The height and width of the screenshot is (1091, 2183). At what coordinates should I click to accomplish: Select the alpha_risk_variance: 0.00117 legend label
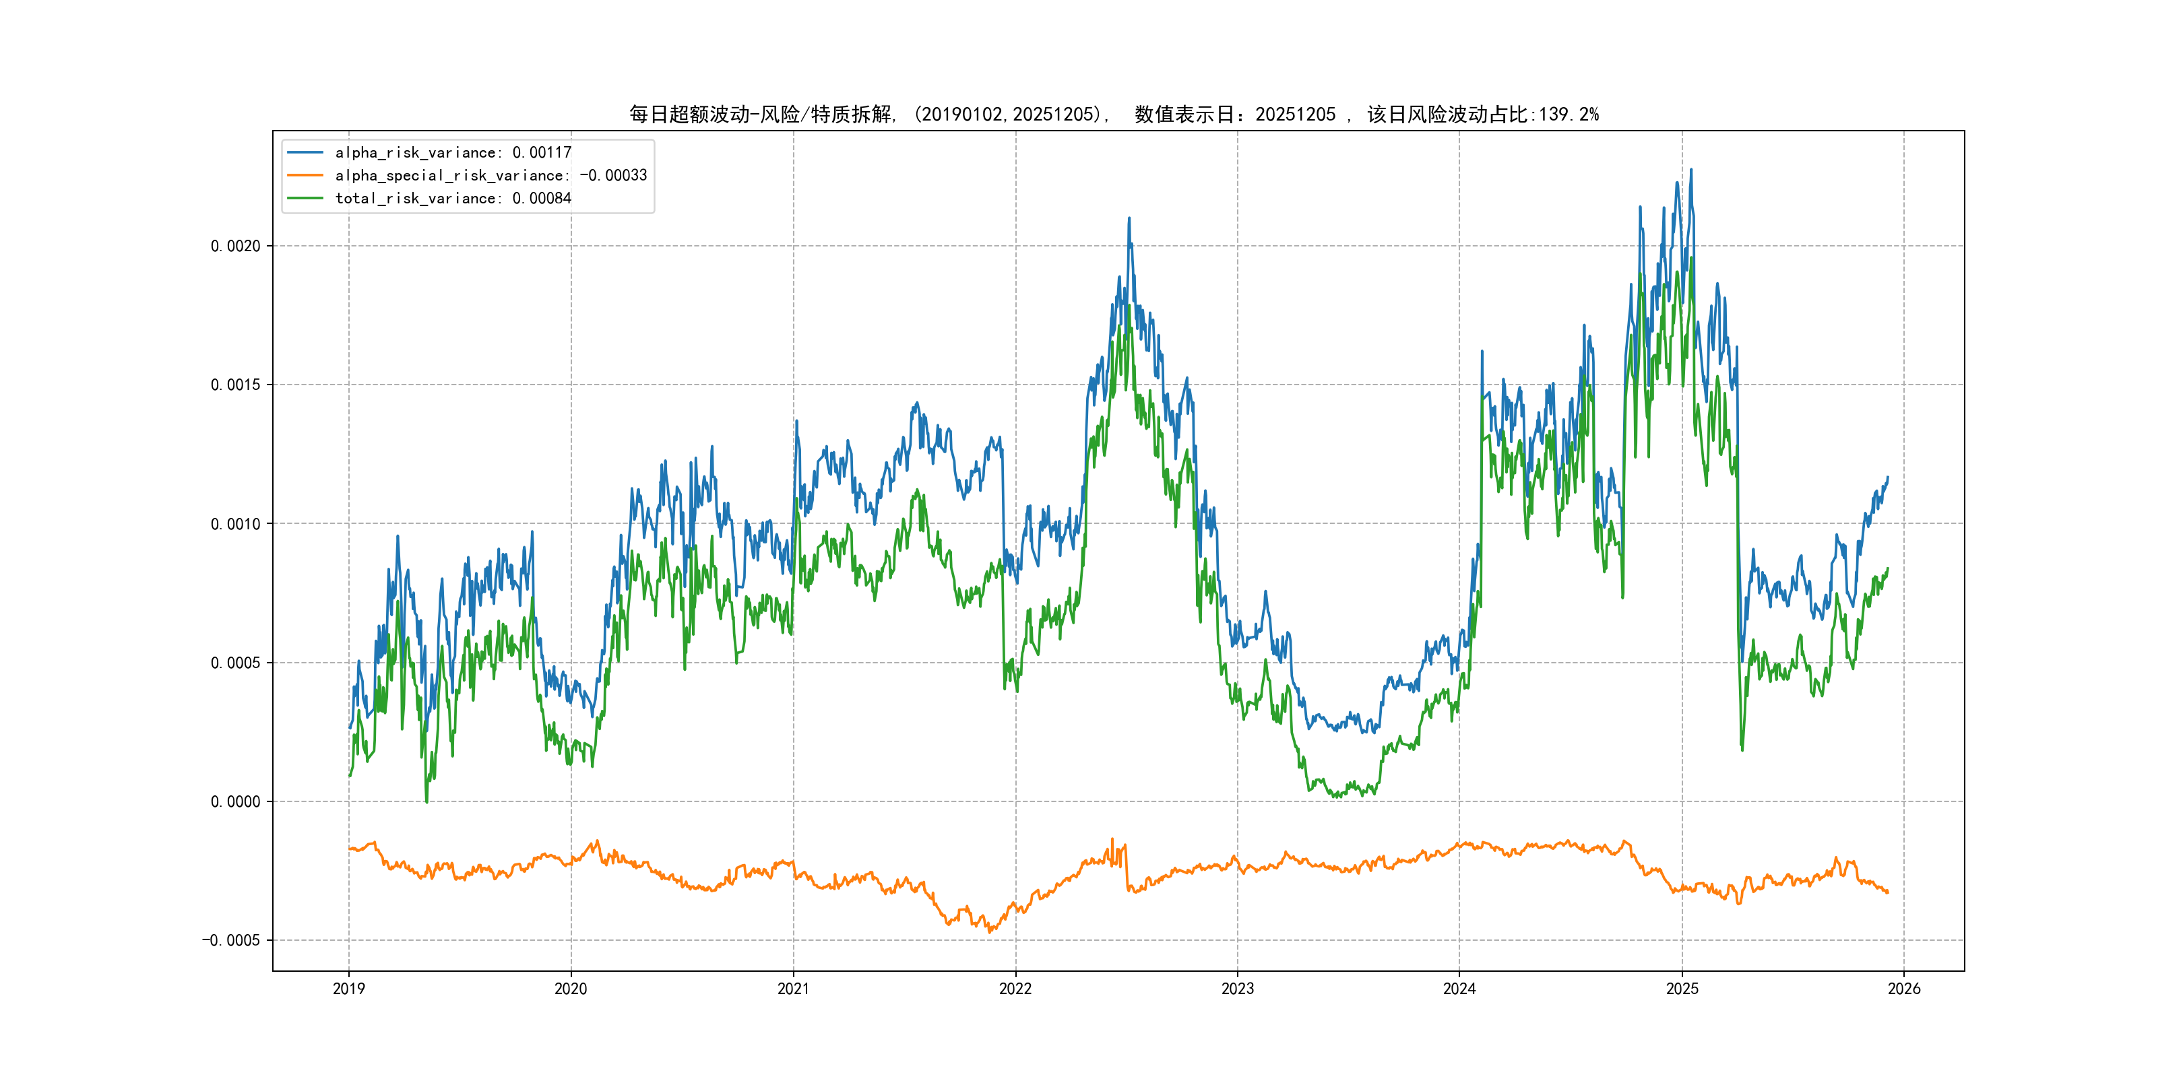[x=453, y=152]
